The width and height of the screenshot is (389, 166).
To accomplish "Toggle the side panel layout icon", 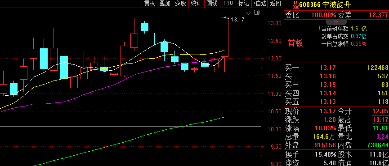I will (257, 13).
